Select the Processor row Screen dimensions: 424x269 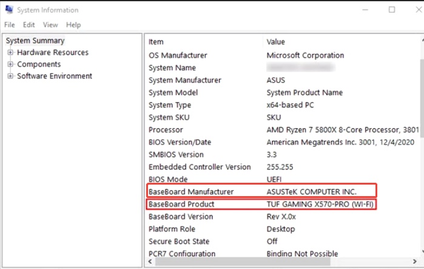pos(283,130)
